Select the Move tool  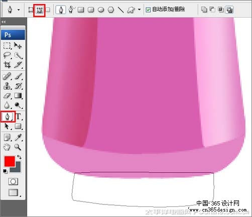coord(18,46)
